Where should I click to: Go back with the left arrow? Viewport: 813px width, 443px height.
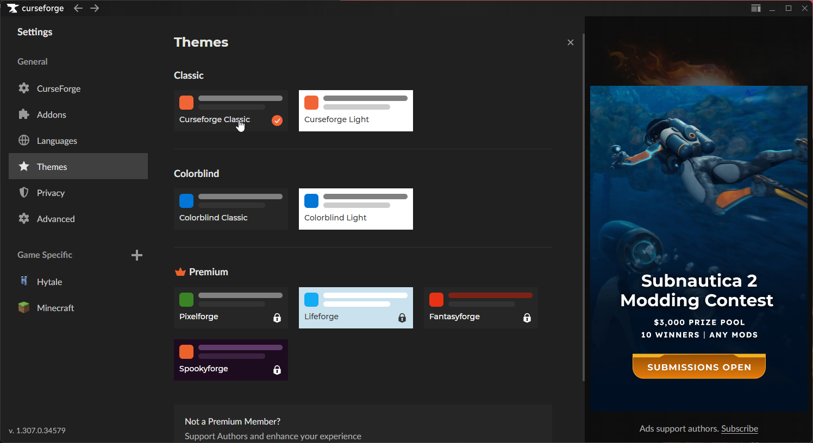(78, 8)
